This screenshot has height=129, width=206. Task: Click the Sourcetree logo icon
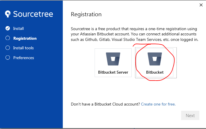click(x=8, y=14)
